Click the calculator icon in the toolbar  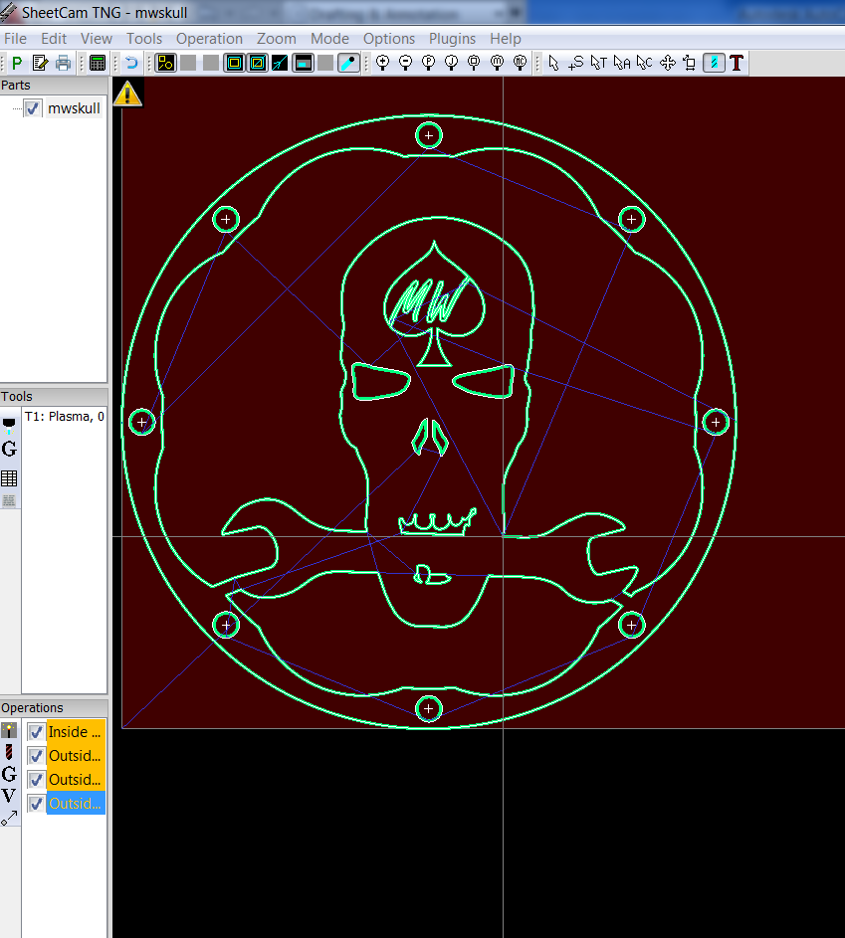tap(97, 63)
